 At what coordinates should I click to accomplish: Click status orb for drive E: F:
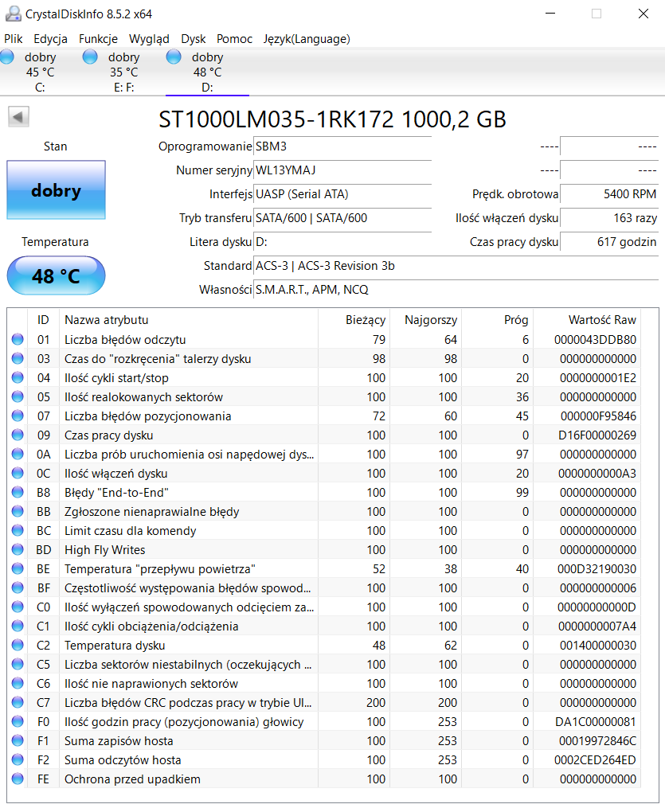pos(90,57)
